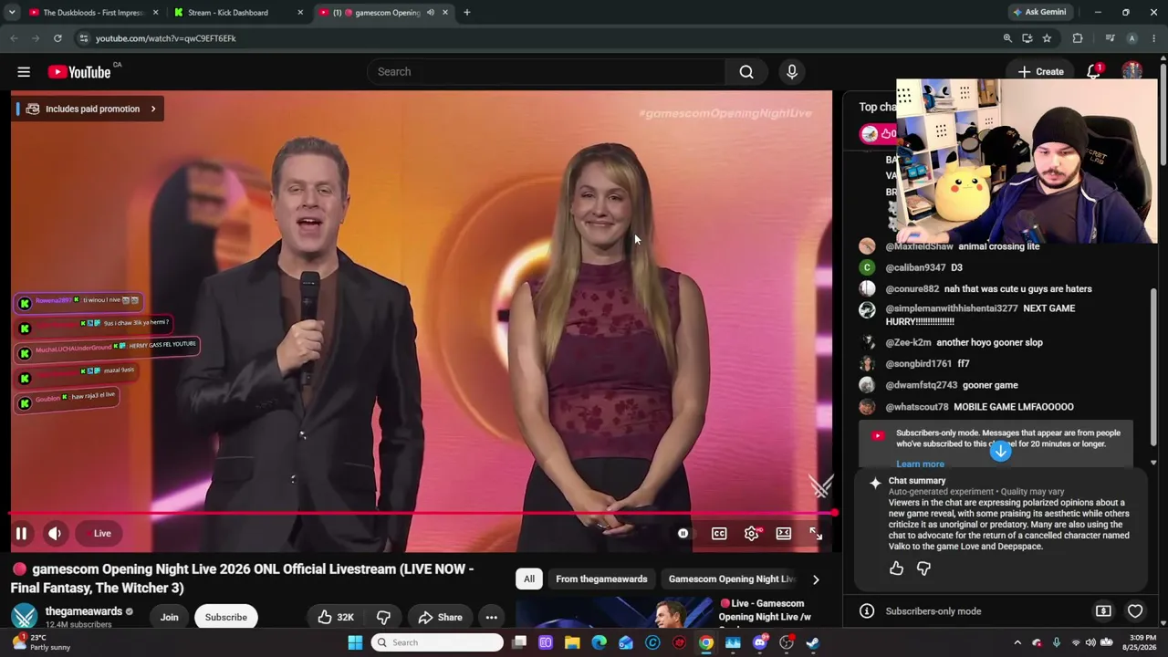Open Ask Gemini in Chrome

[1039, 13]
